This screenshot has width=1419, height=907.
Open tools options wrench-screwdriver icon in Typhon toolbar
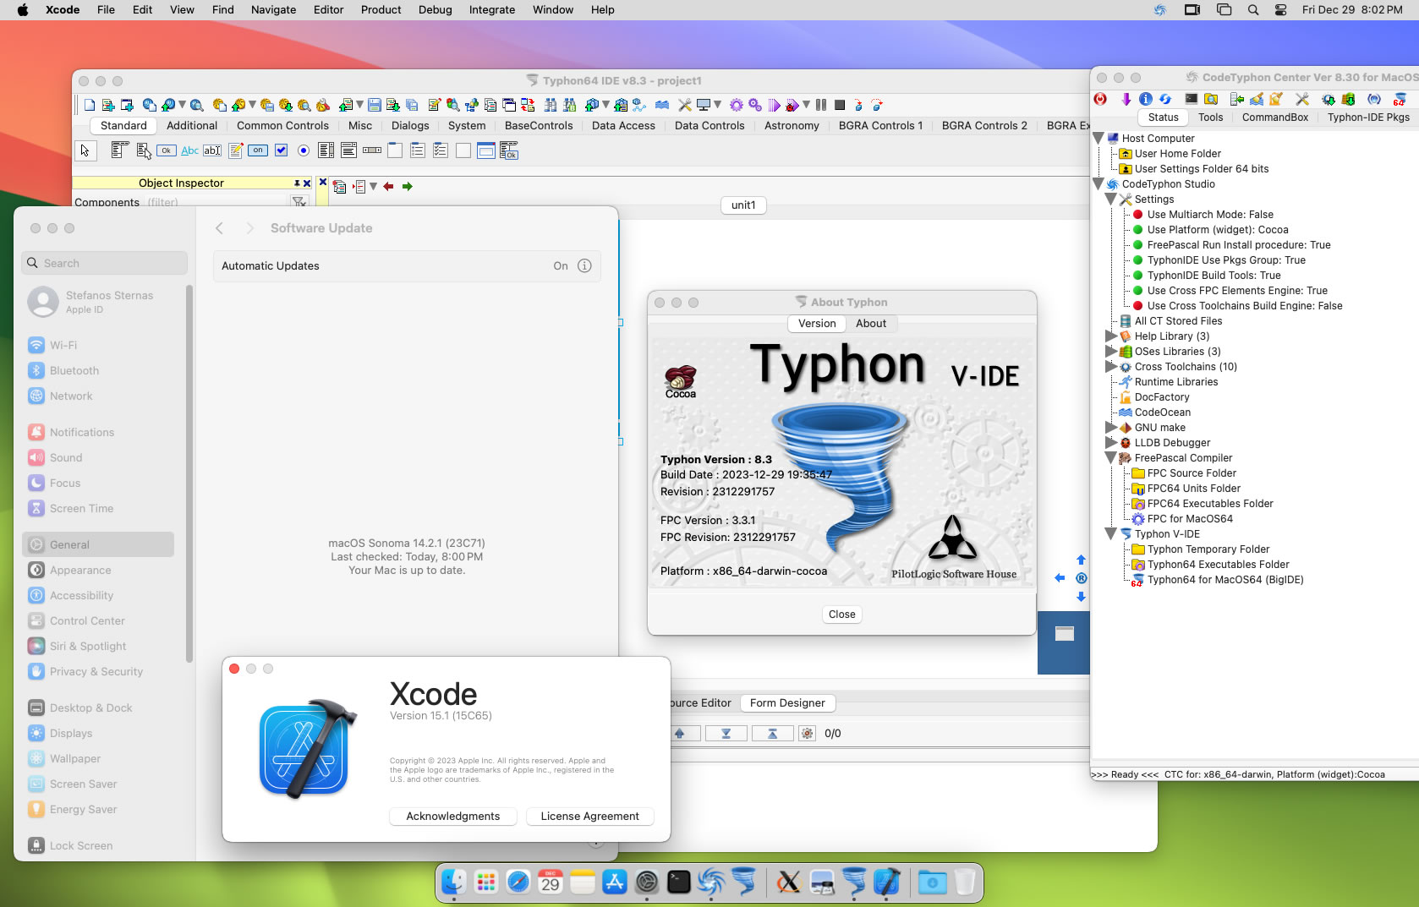click(685, 105)
